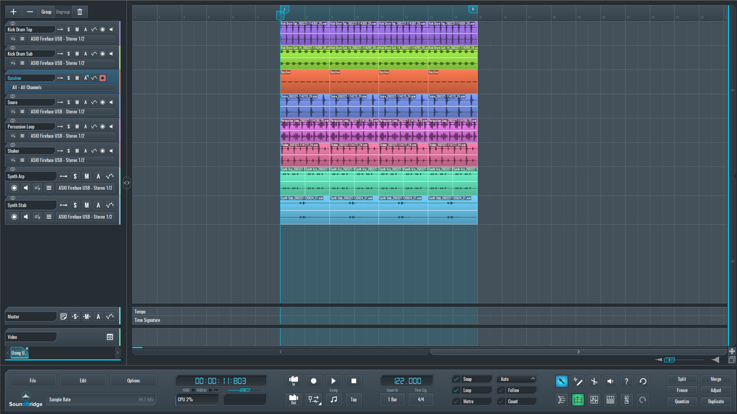The image size is (737, 414).
Task: Select the arrow pointer tool
Action: [562, 381]
